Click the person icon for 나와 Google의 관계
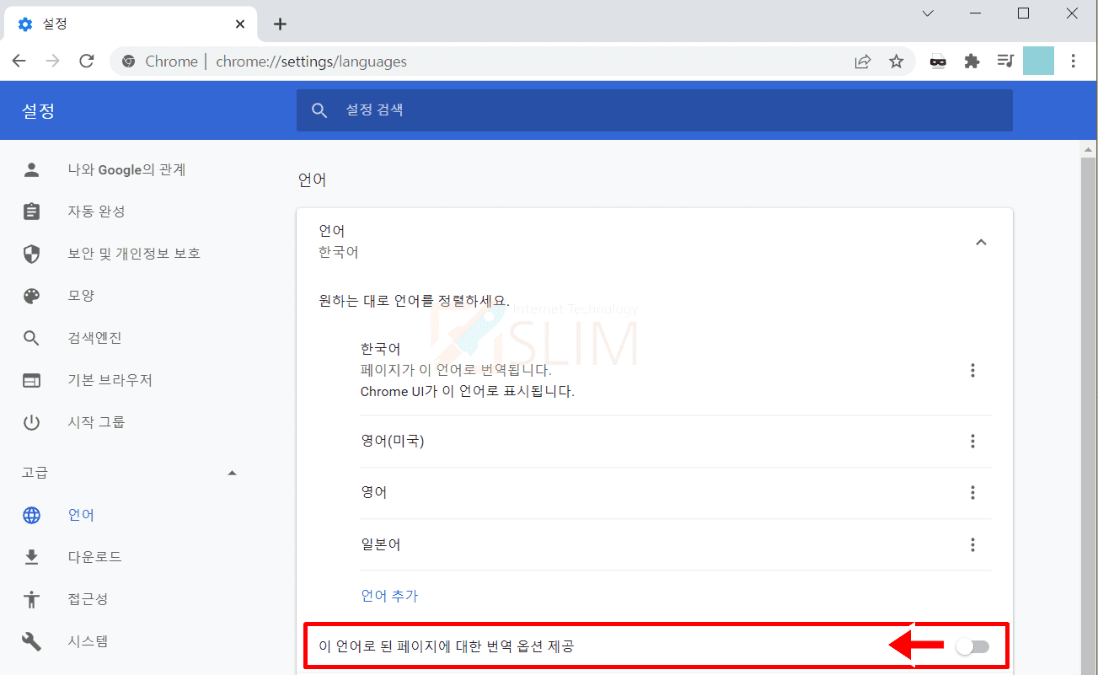Image resolution: width=1098 pixels, height=675 pixels. coord(31,170)
